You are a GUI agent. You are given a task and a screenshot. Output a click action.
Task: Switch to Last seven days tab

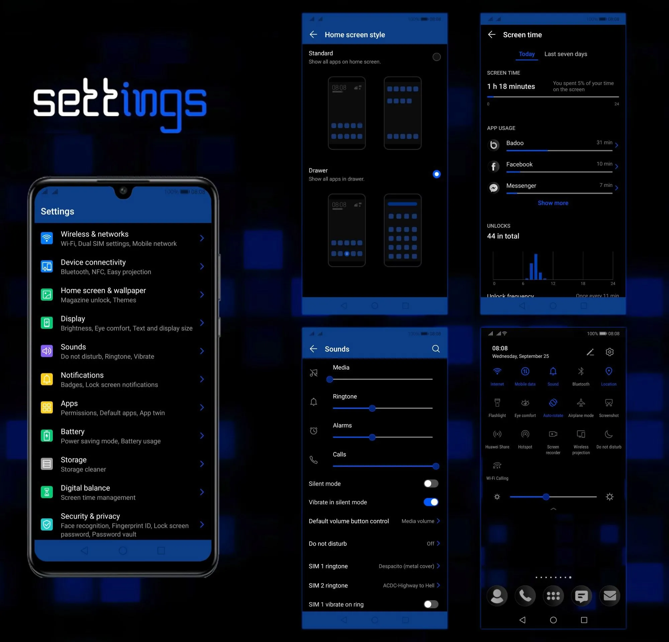coord(566,54)
